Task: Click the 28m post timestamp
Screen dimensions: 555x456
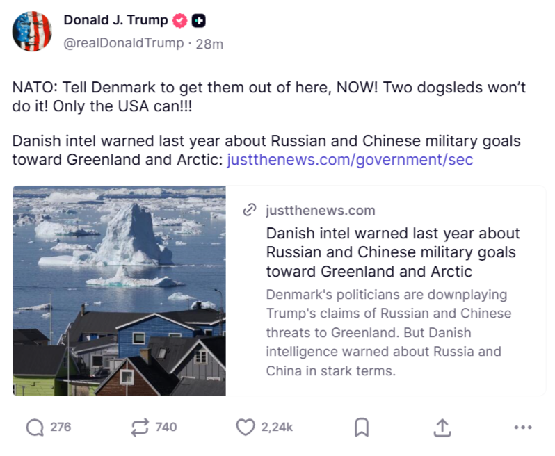Action: pyautogui.click(x=209, y=43)
